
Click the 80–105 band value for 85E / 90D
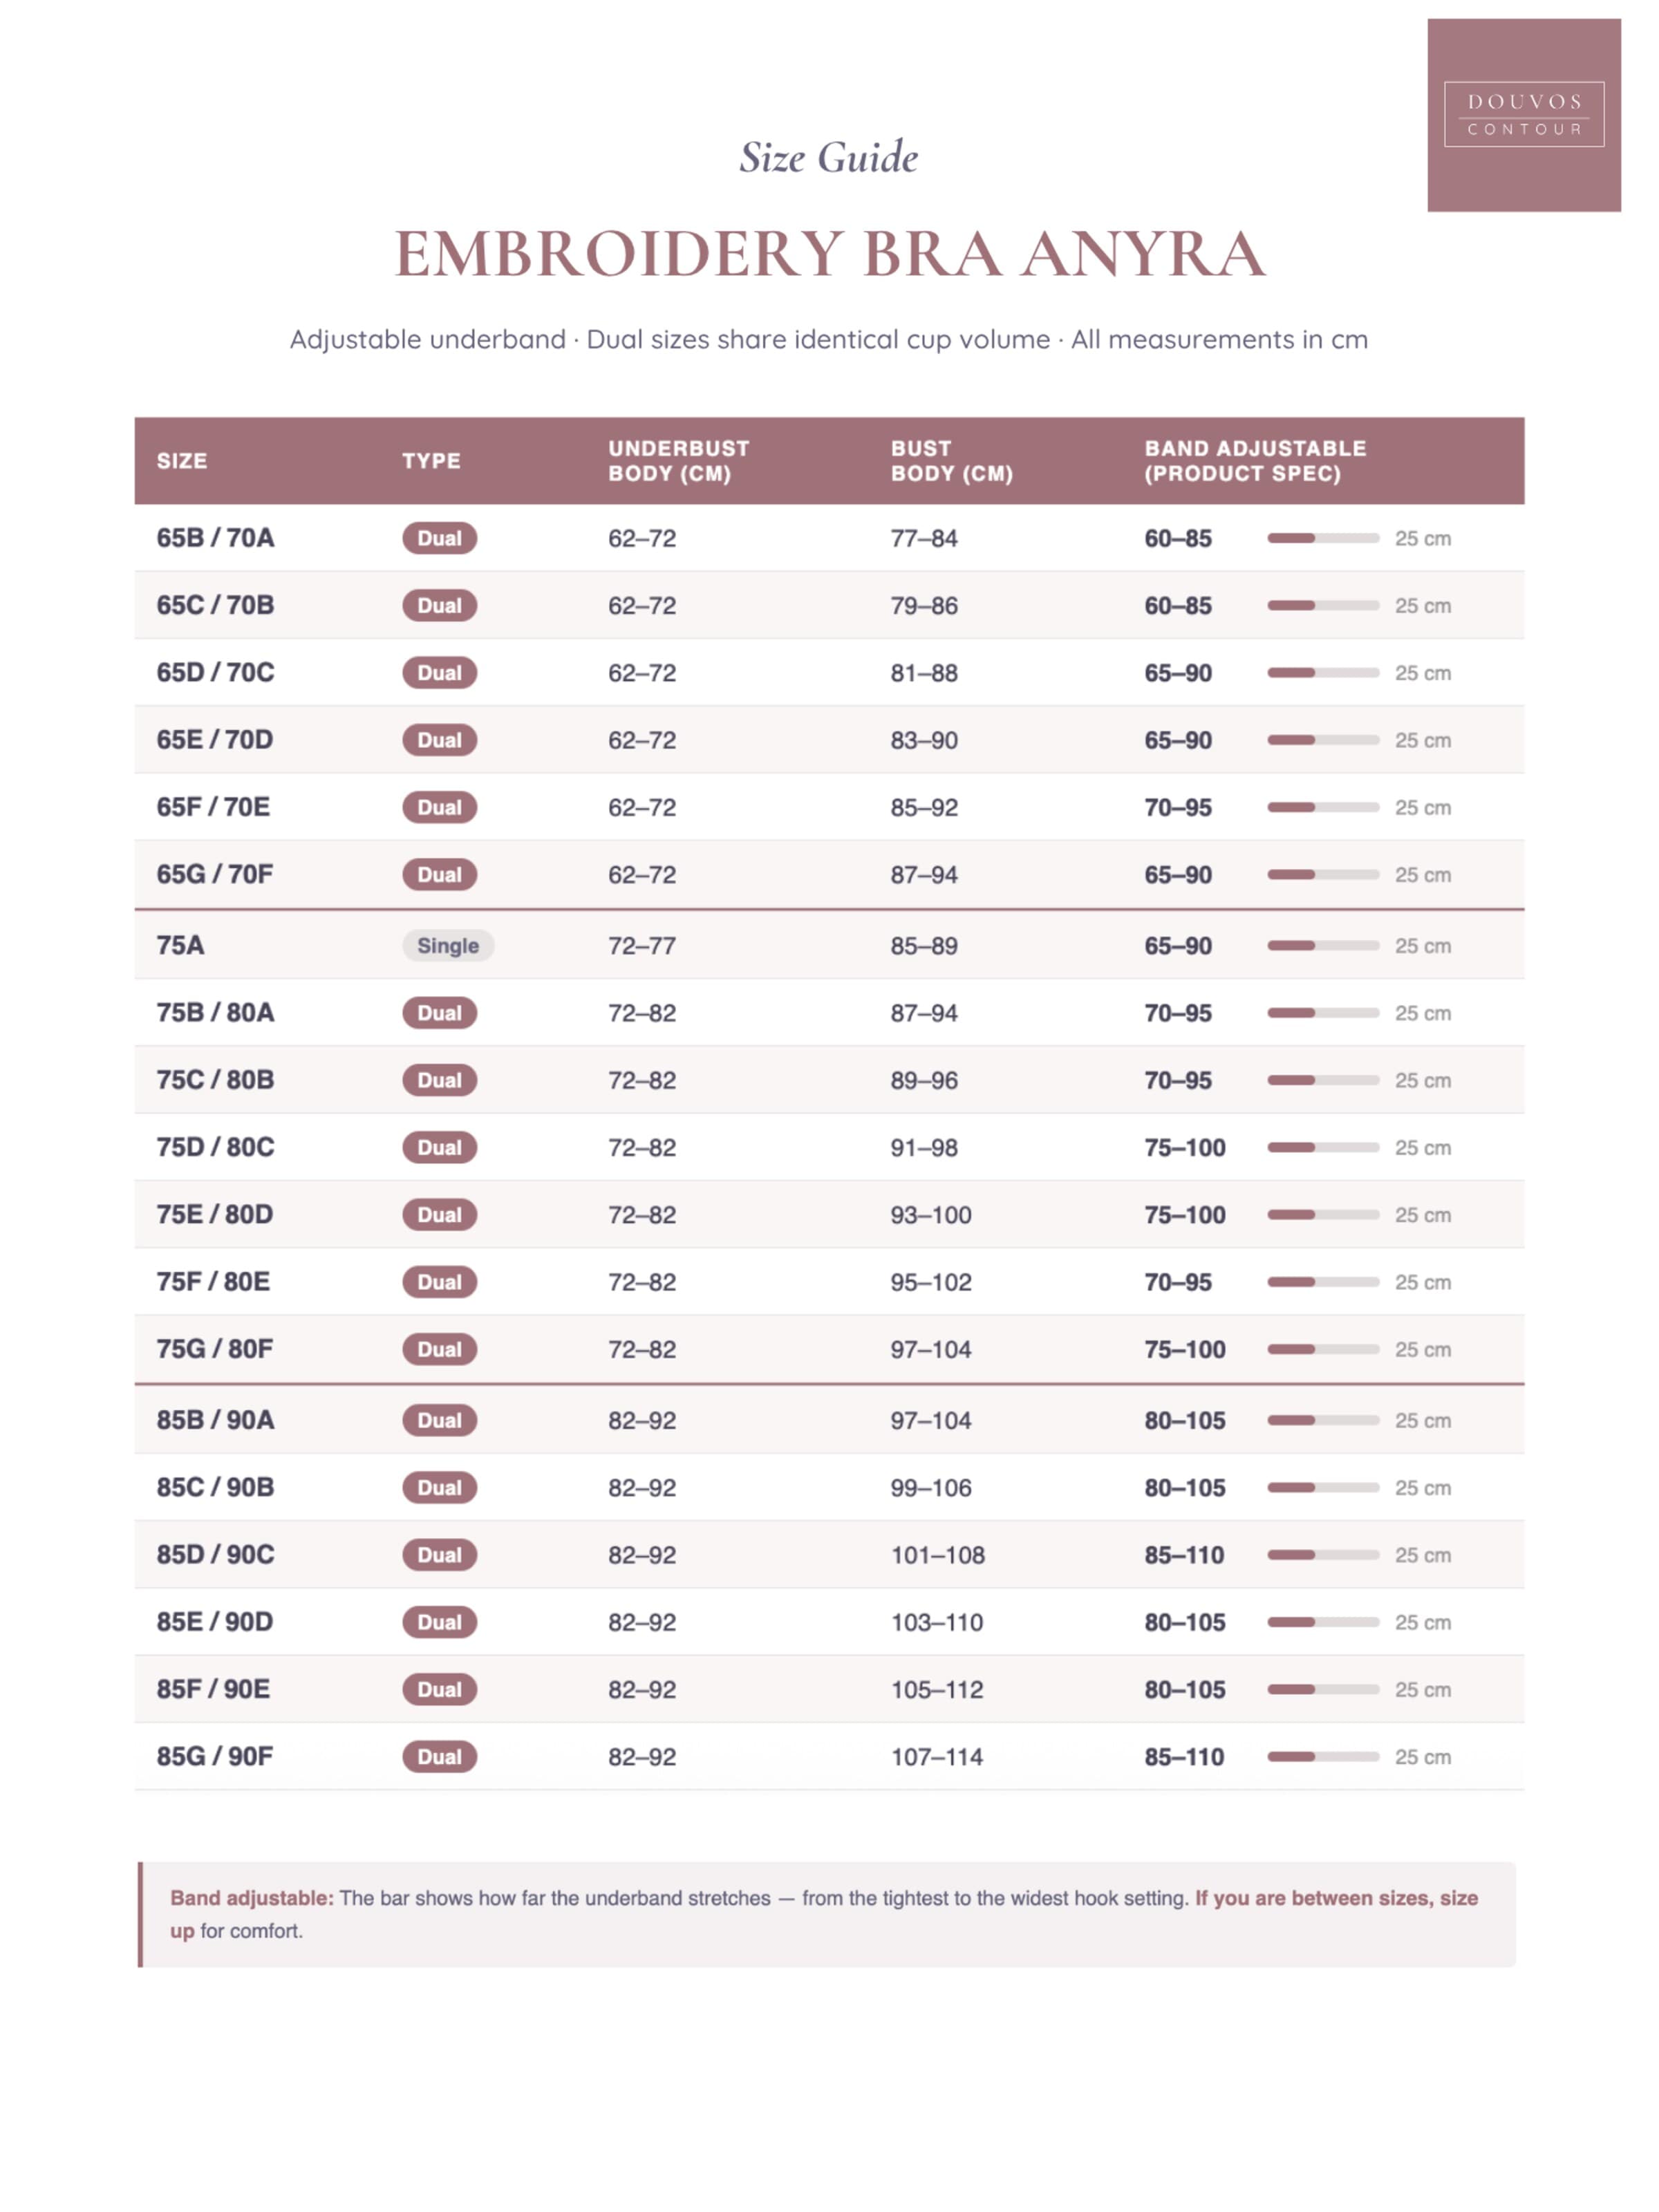point(1184,1622)
